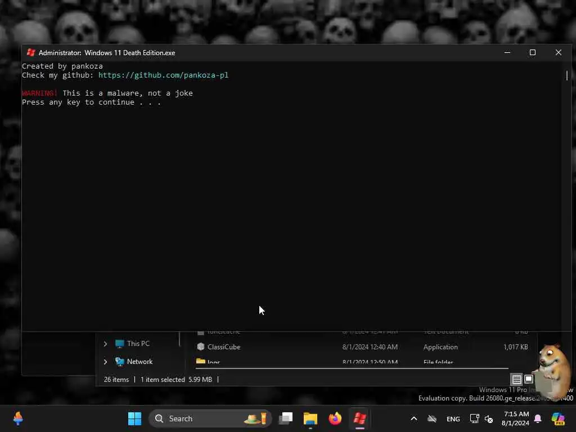The image size is (576, 432).
Task: Open the Windows Start menu
Action: pyautogui.click(x=134, y=418)
